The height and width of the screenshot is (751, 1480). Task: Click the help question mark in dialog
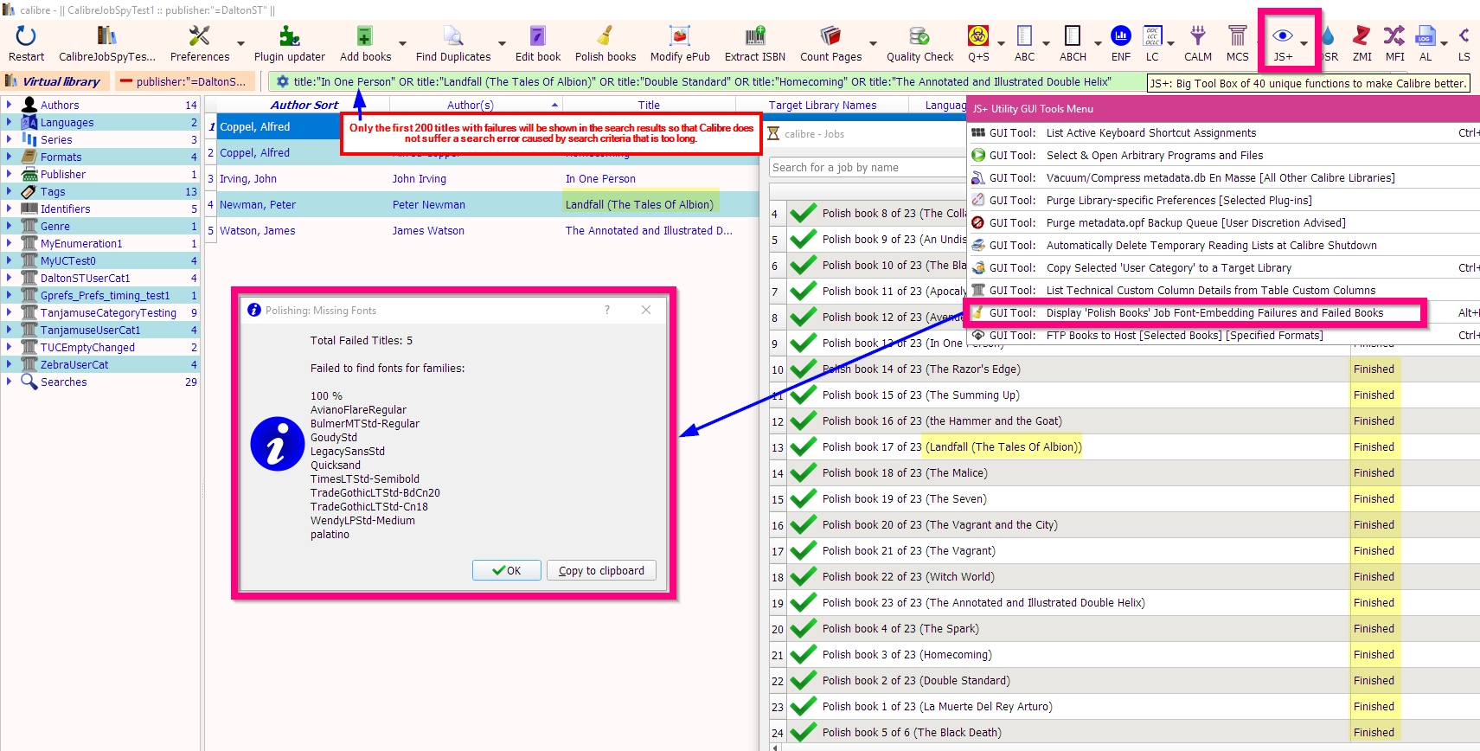click(x=607, y=310)
